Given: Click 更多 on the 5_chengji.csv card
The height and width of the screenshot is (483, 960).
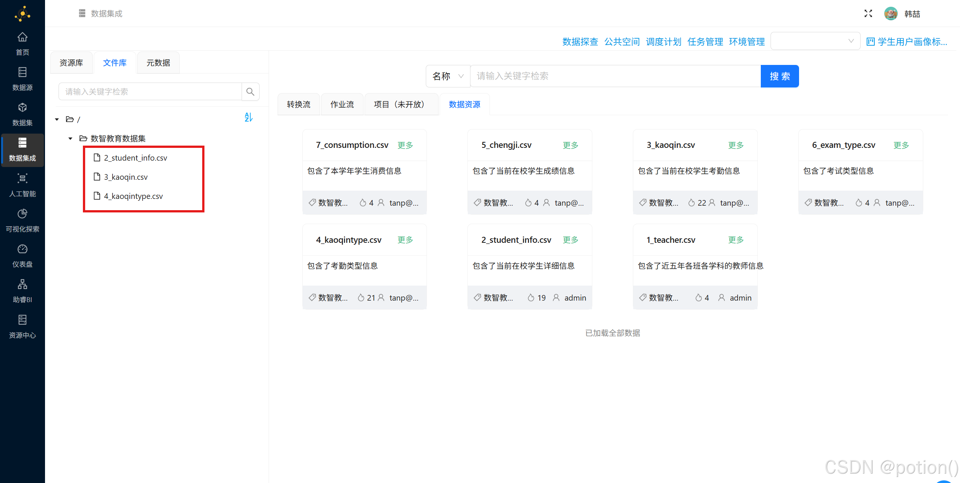Looking at the screenshot, I should click(571, 145).
